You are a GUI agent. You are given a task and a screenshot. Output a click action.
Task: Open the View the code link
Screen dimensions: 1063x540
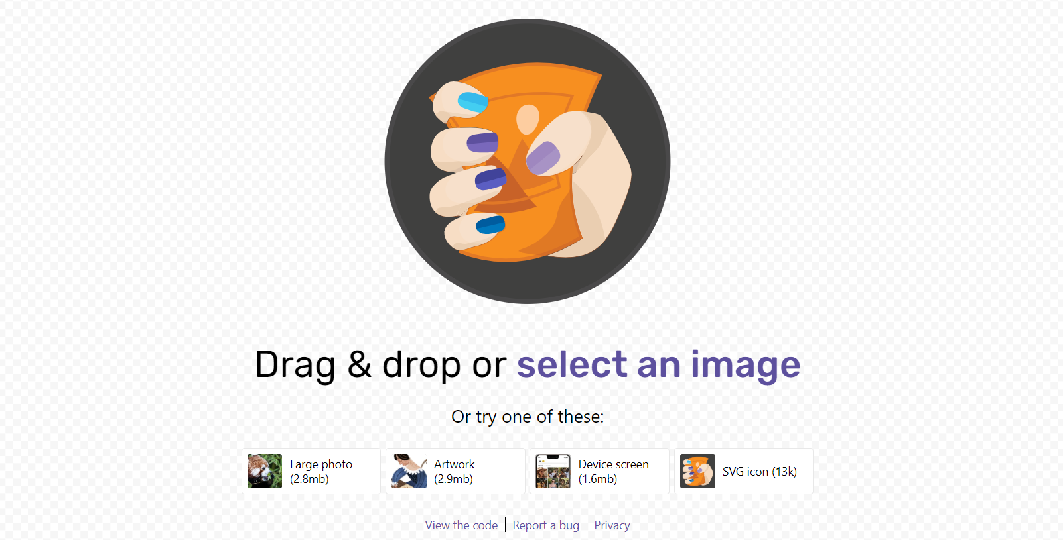click(461, 525)
